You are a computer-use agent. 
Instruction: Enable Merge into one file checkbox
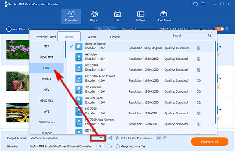click(118, 146)
